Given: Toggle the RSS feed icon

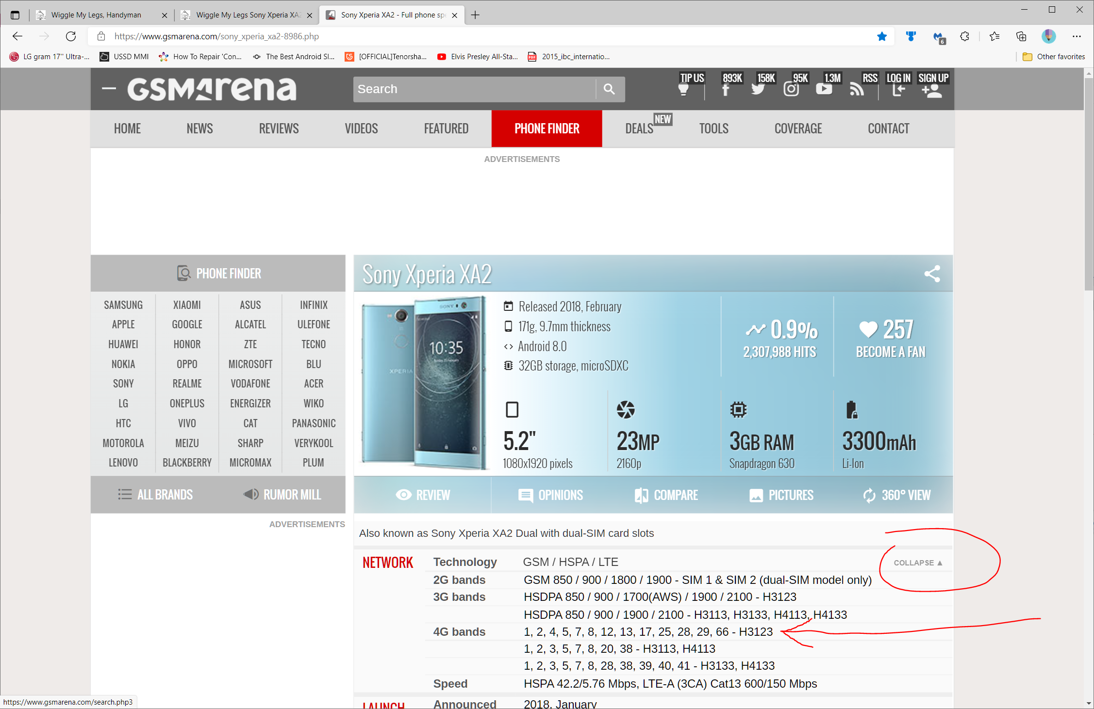Looking at the screenshot, I should coord(857,88).
